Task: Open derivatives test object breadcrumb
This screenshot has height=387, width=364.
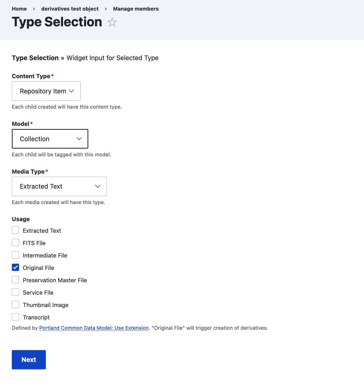Action: (70, 9)
